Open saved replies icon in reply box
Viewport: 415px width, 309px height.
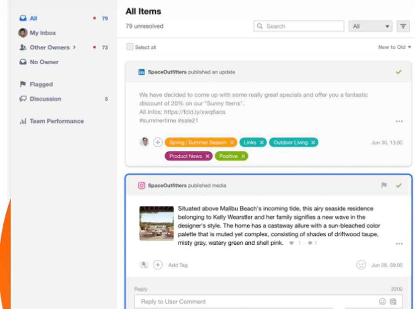pos(393,302)
